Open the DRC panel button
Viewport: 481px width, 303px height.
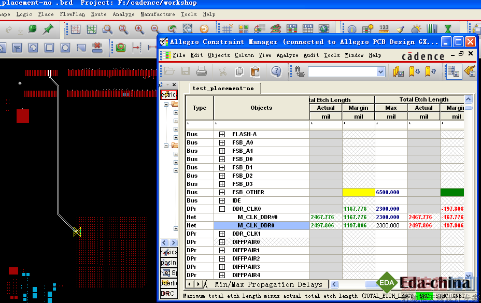pos(167,294)
